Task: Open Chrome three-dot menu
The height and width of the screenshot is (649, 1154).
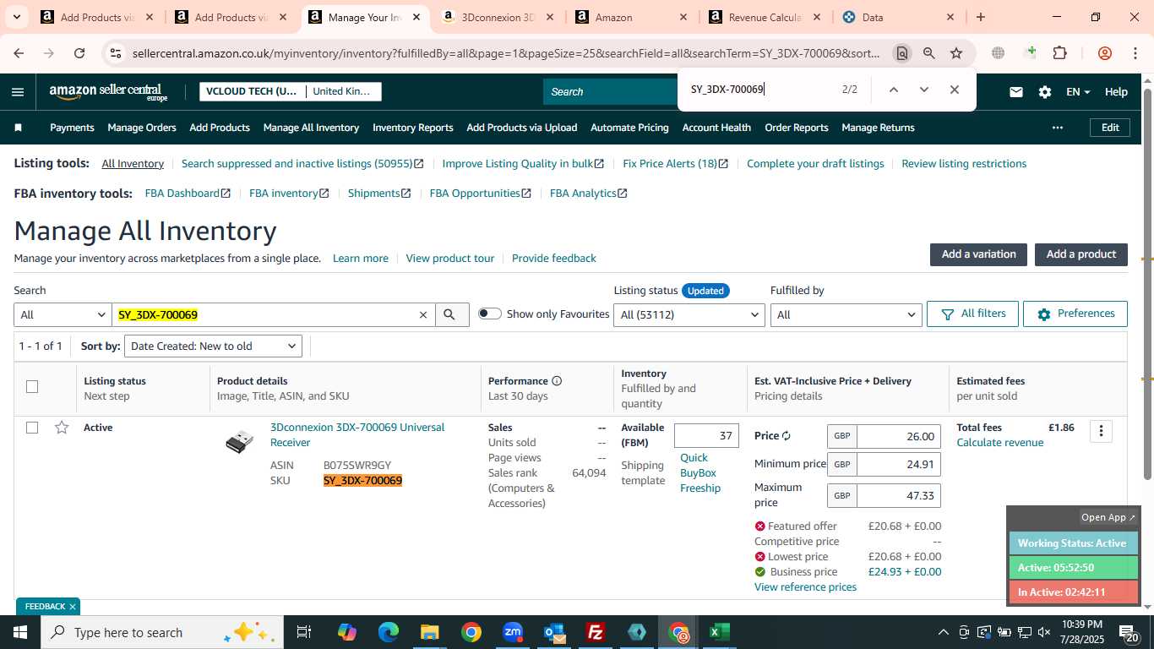Action: 1135,53
